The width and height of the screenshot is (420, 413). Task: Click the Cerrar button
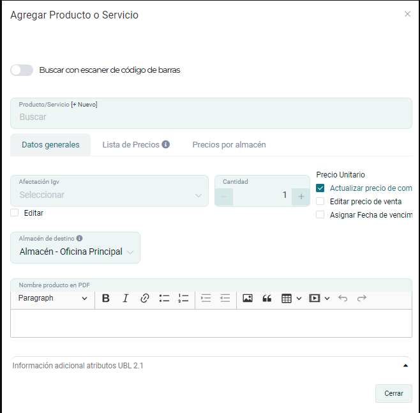click(x=393, y=393)
